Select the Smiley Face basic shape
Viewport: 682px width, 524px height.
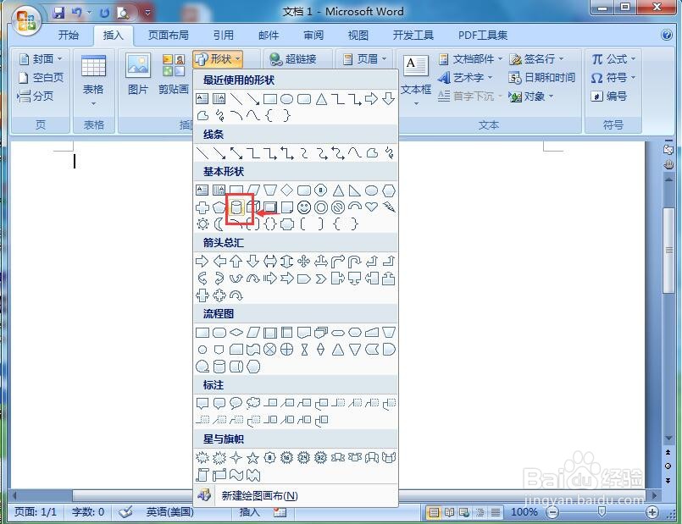(x=304, y=207)
